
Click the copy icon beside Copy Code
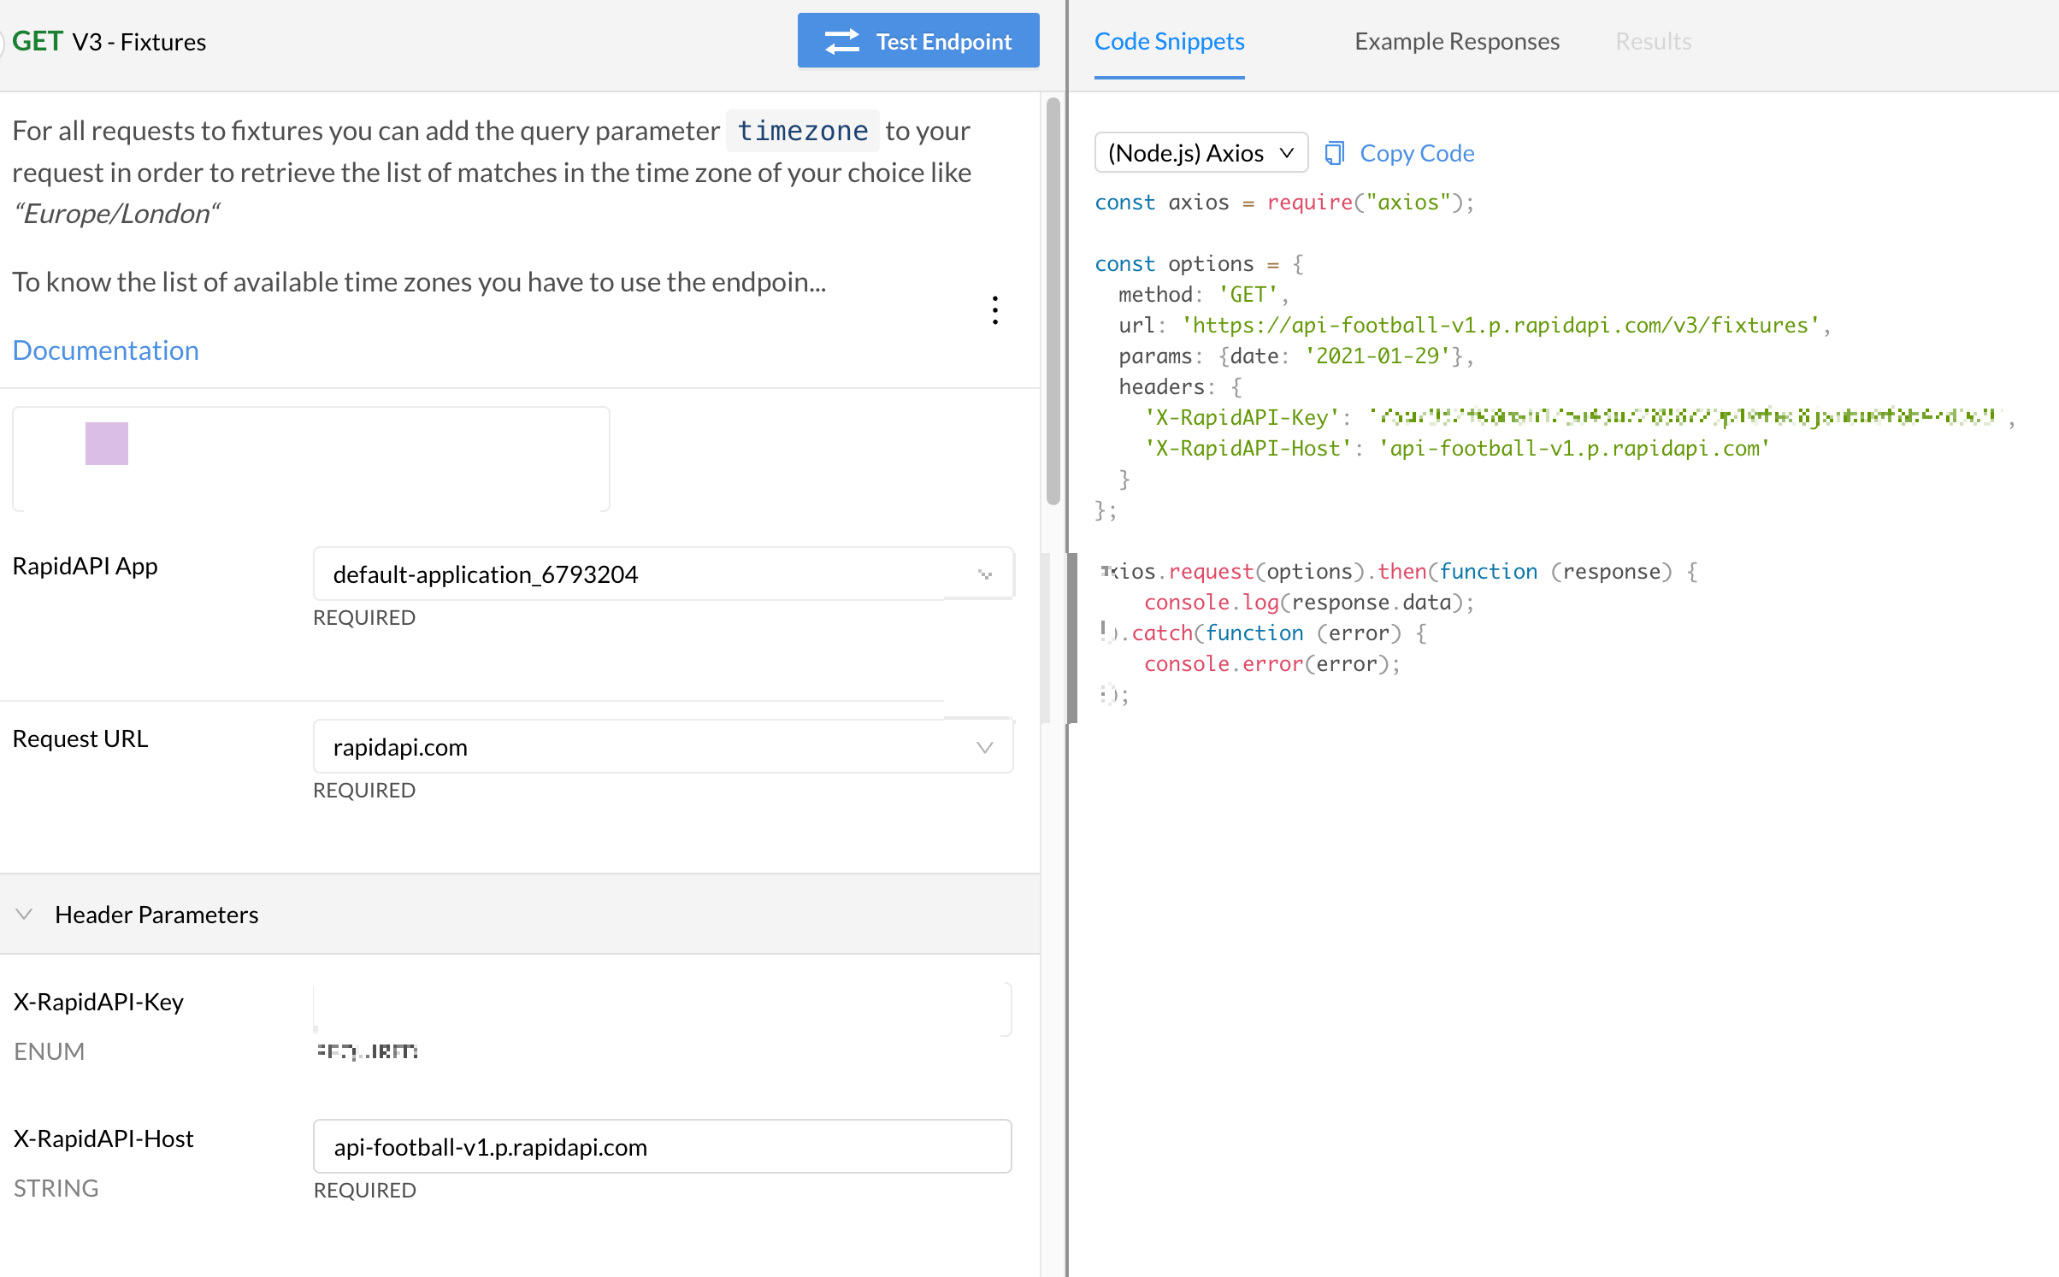(x=1334, y=153)
